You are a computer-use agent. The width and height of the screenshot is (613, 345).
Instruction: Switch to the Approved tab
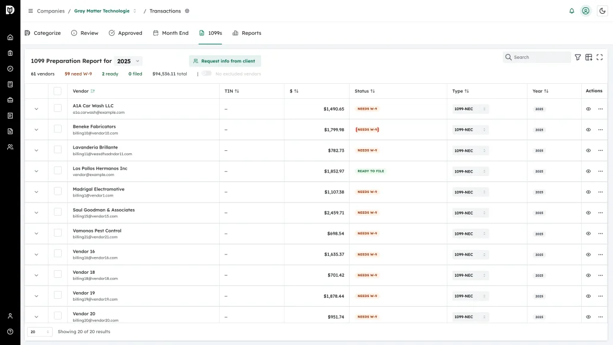coord(126,34)
